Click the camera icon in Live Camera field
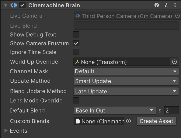The image size is (181, 138). tap(78, 16)
